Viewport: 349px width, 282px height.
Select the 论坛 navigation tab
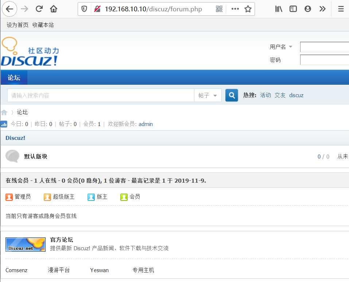click(x=14, y=77)
